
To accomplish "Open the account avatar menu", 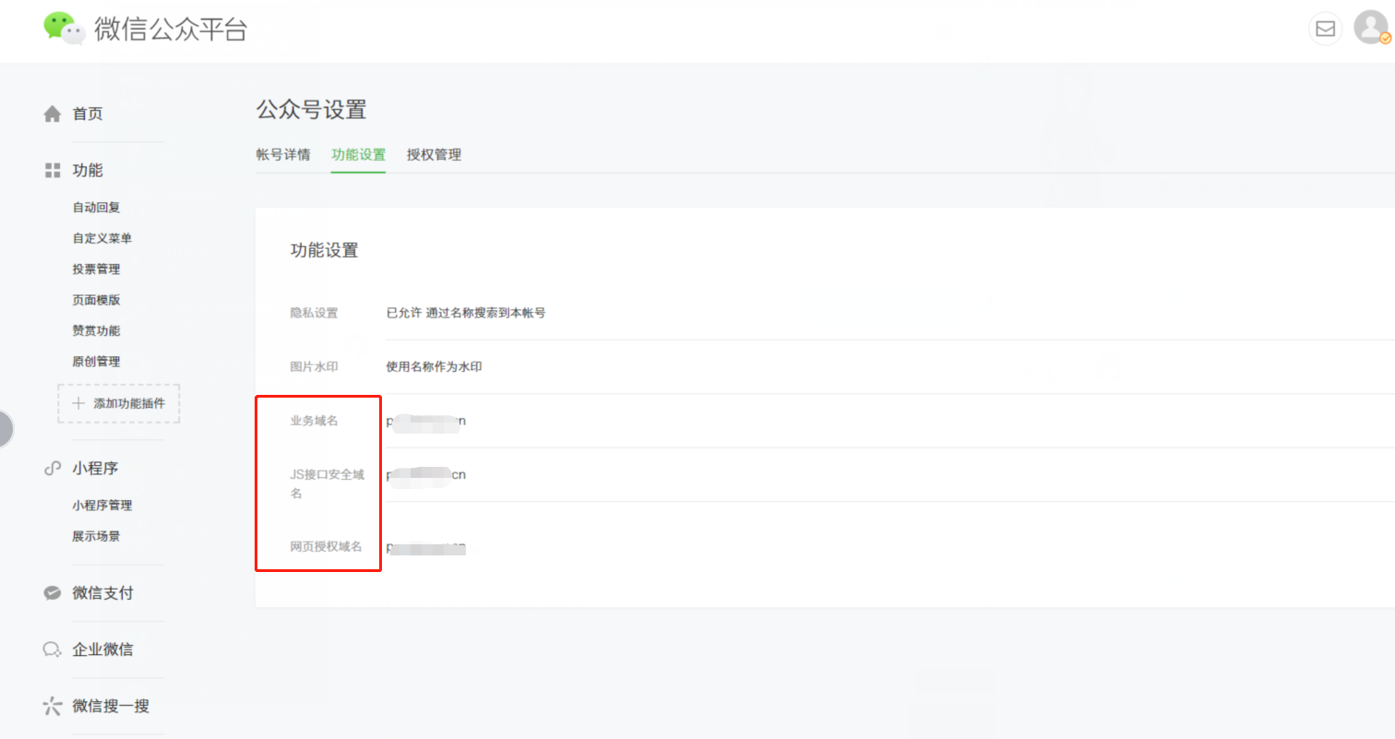I will pyautogui.click(x=1371, y=28).
